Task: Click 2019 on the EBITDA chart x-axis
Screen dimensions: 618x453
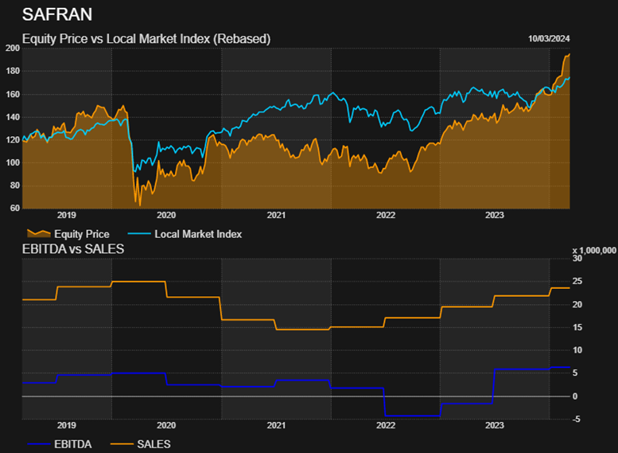Action: pos(67,425)
